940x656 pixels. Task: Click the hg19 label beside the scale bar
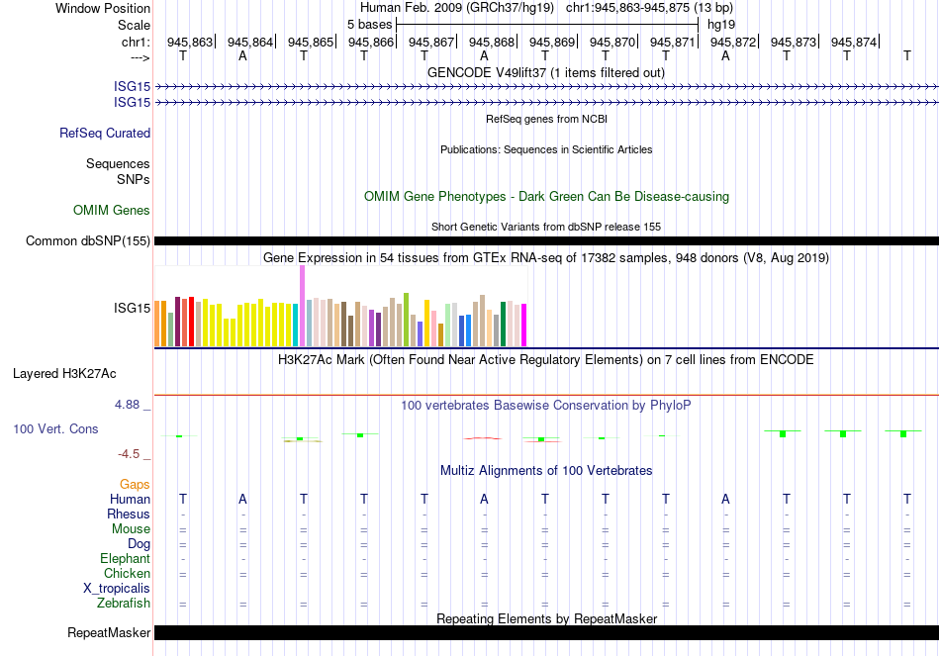(721, 25)
